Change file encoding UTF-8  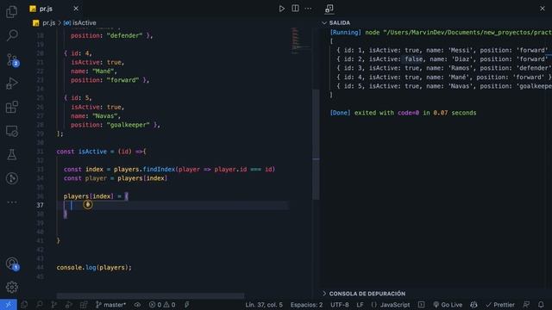pos(339,305)
